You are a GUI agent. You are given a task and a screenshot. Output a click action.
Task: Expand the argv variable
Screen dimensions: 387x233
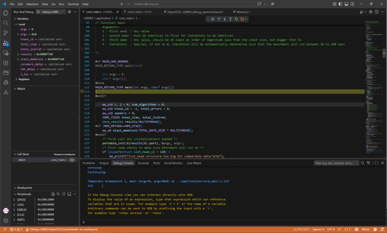click(18, 34)
